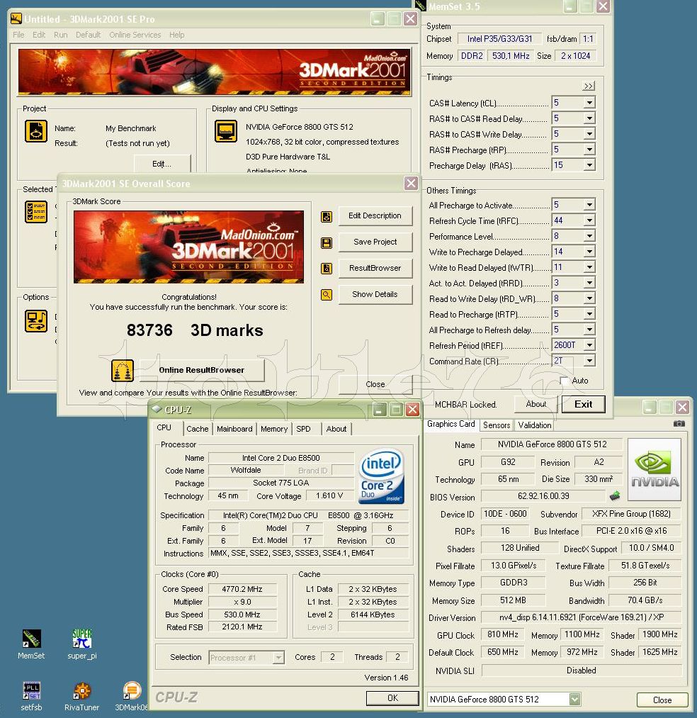Viewport: 697px width, 718px height.
Task: Open Command Rate (CR) dropdown
Action: pyautogui.click(x=589, y=361)
